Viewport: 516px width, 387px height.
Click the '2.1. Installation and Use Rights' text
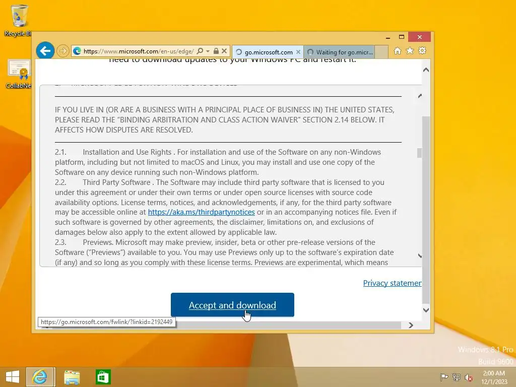click(x=113, y=152)
